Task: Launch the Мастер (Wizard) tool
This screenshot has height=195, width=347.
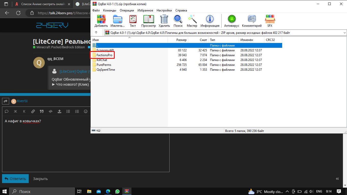Action: click(x=192, y=21)
